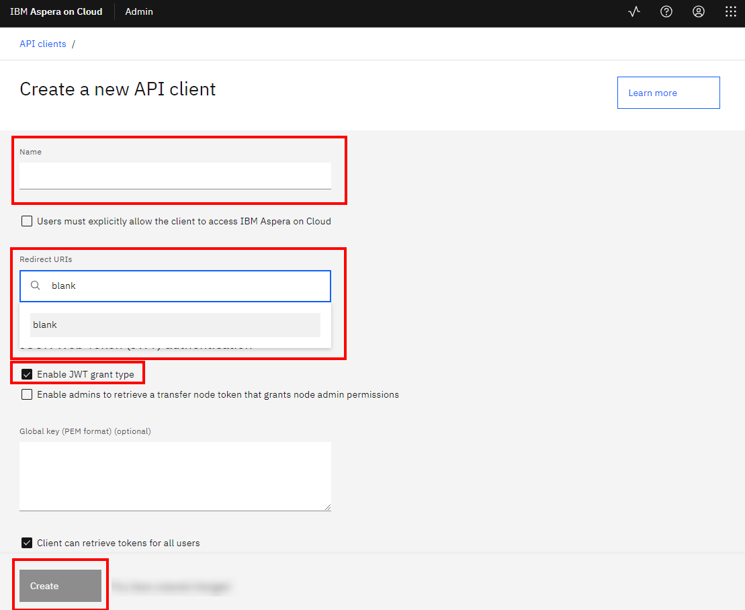Click the help question mark icon

[x=666, y=11]
